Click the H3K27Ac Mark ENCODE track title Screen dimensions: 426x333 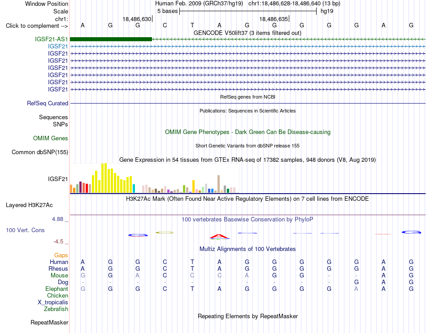pyautogui.click(x=248, y=199)
